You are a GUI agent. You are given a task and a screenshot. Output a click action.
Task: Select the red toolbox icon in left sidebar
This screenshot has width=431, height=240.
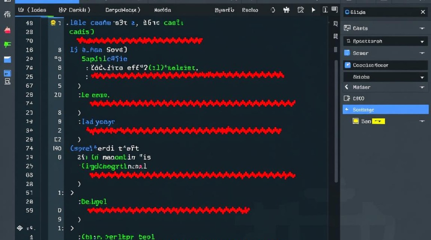click(7, 30)
